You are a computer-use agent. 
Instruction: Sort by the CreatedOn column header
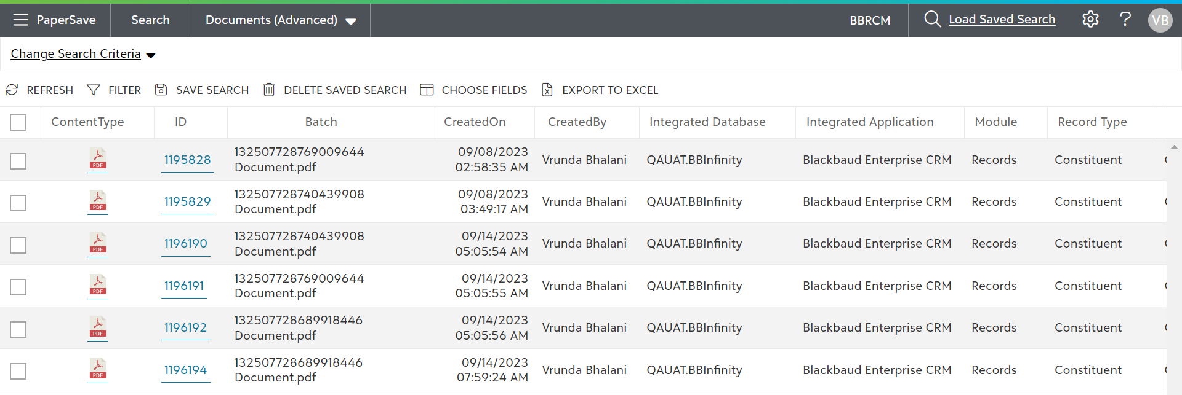pyautogui.click(x=475, y=122)
